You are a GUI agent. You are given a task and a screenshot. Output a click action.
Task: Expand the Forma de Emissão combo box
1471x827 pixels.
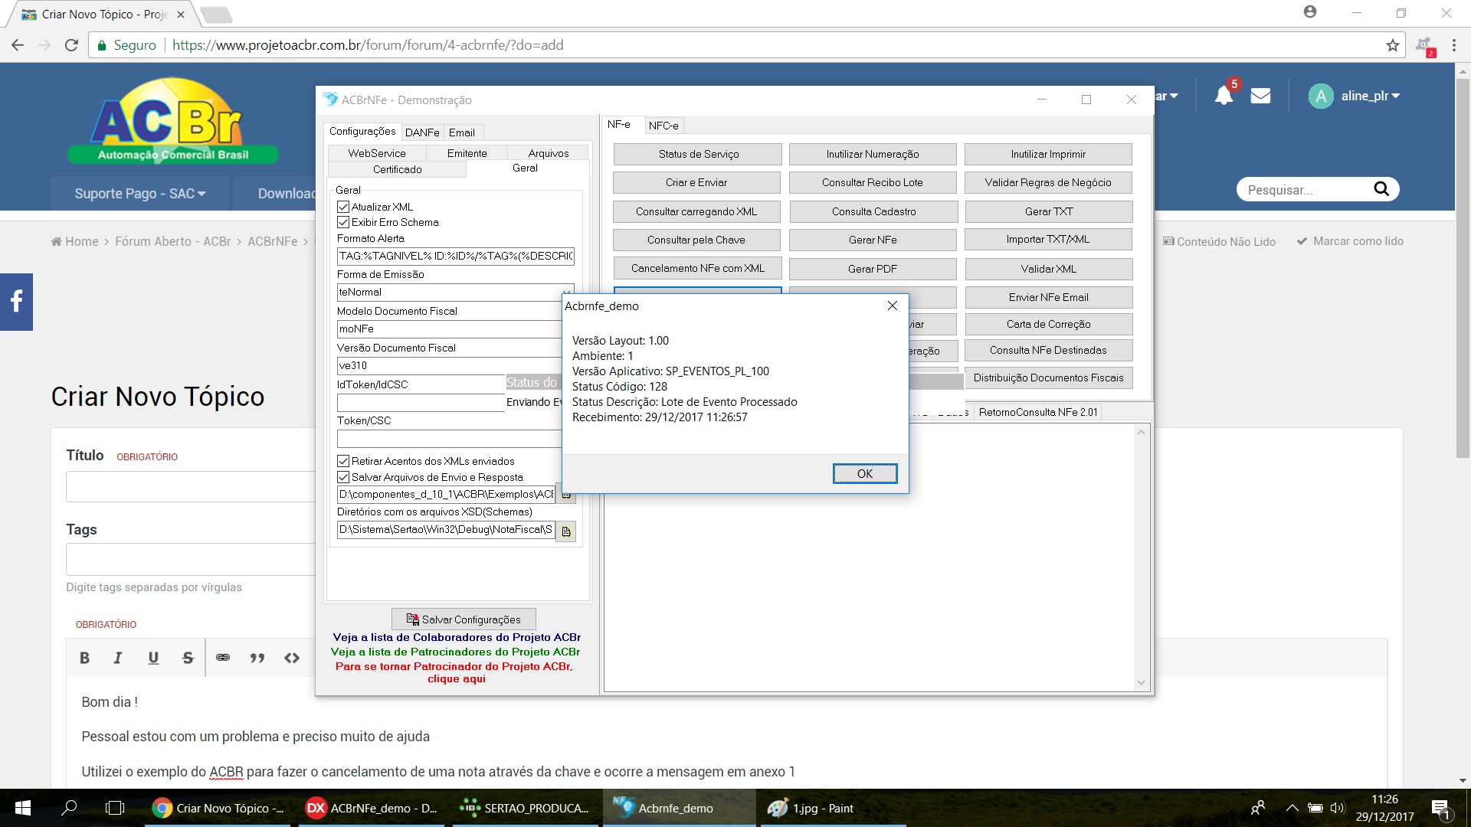point(567,293)
